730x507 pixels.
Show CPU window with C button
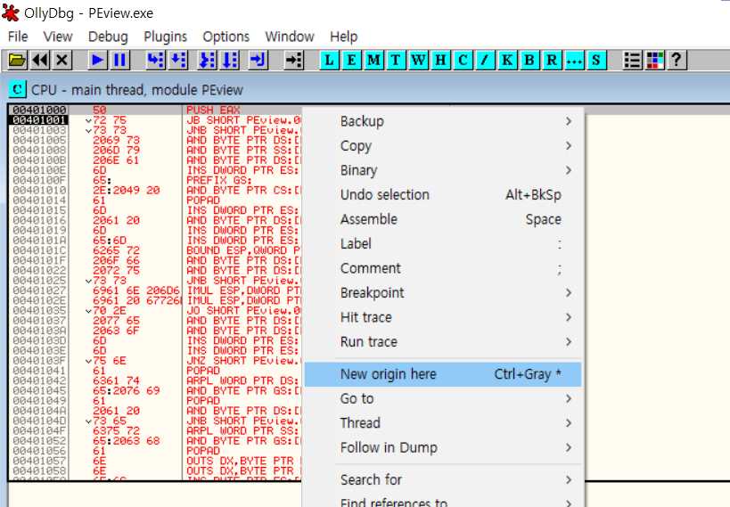coord(463,60)
